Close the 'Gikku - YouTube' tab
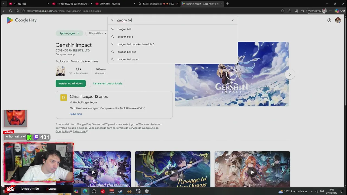 pyautogui.click(x=135, y=4)
